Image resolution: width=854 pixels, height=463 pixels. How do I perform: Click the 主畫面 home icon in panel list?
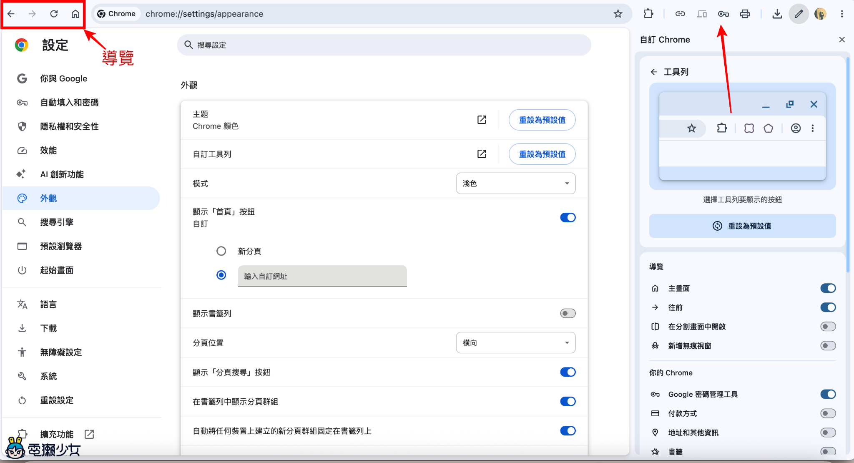655,288
